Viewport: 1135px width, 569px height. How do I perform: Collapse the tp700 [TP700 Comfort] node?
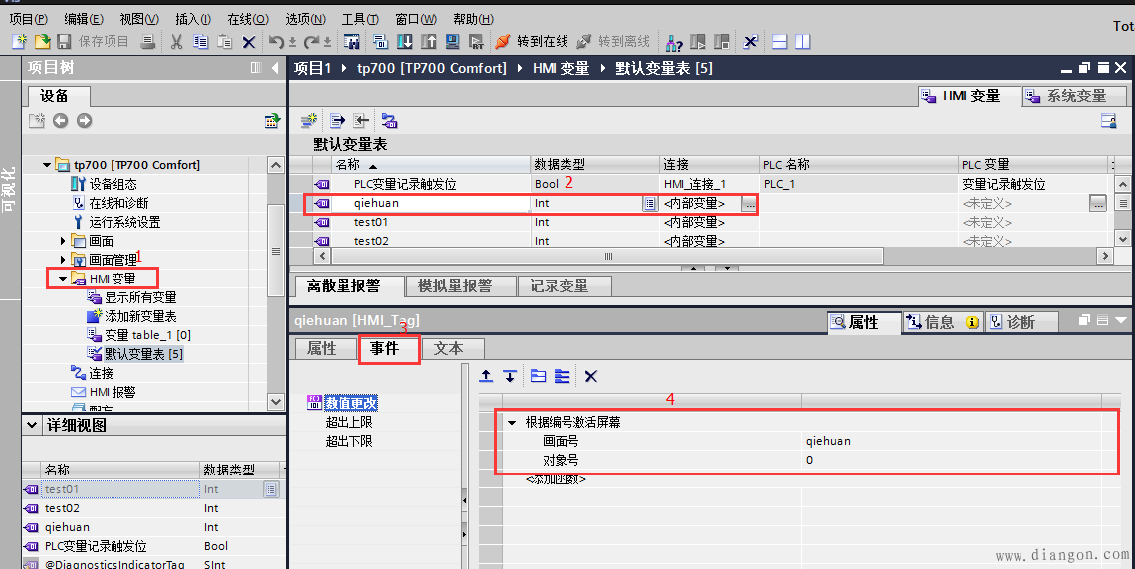(47, 165)
